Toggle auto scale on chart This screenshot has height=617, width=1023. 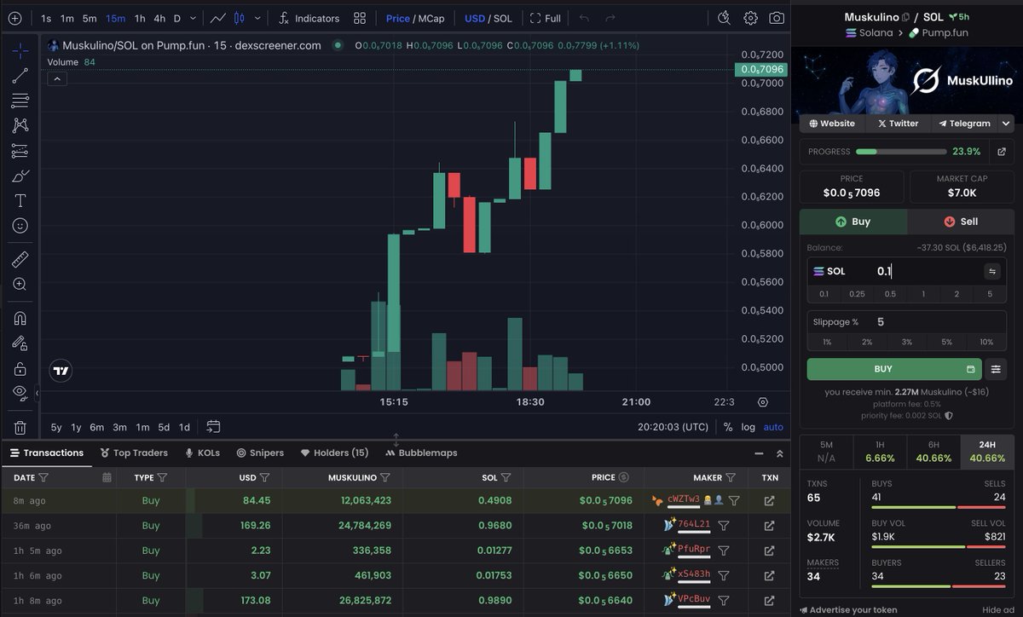773,427
